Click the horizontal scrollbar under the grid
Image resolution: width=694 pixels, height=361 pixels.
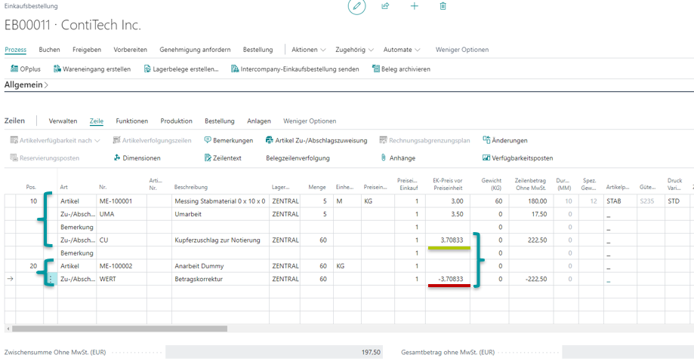[x=119, y=329]
